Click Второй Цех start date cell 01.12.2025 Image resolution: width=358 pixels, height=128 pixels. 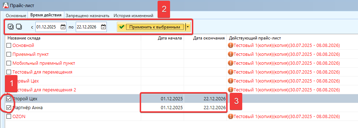(162, 99)
